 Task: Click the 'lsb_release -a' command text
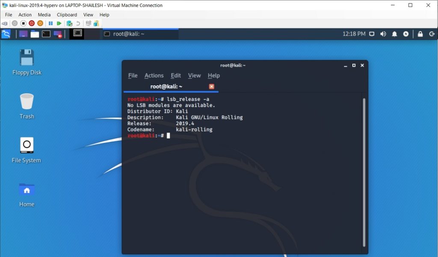pyautogui.click(x=188, y=99)
